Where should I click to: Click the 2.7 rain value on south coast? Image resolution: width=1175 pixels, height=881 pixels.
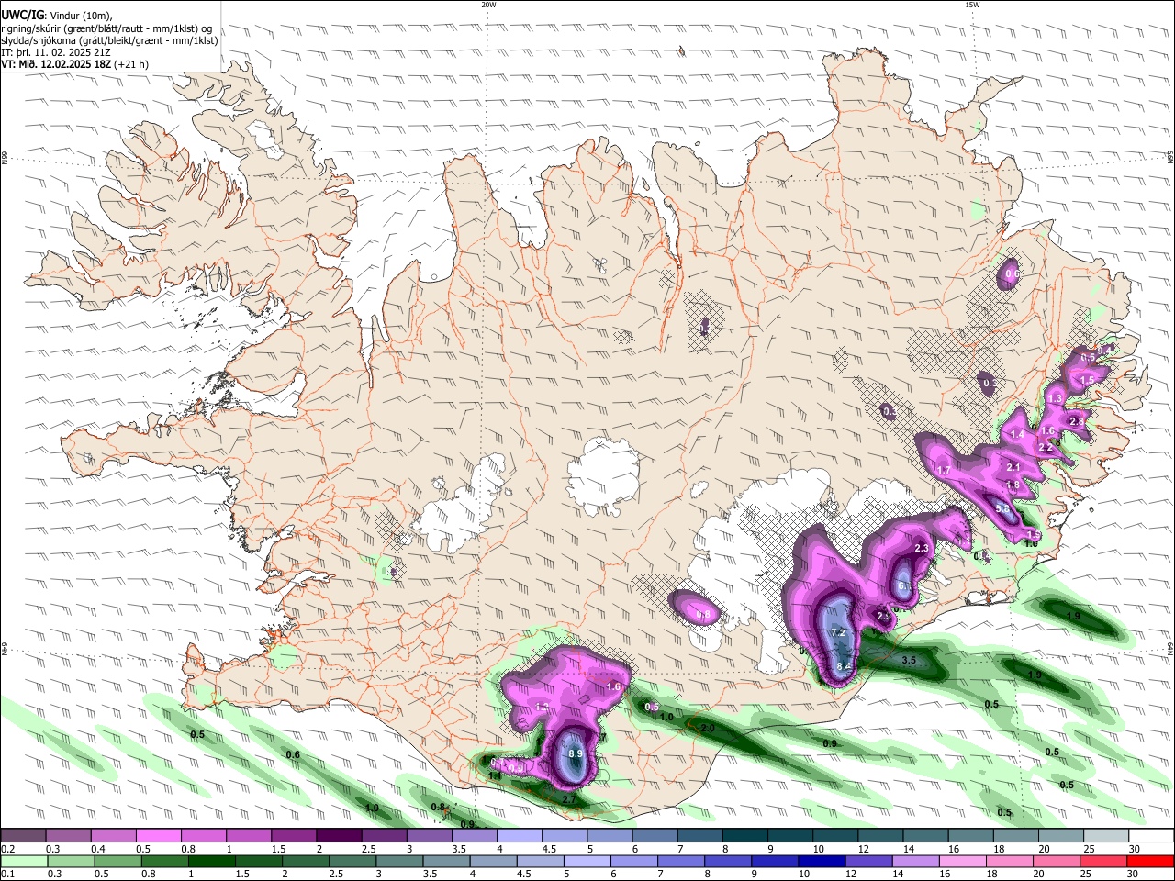(569, 801)
